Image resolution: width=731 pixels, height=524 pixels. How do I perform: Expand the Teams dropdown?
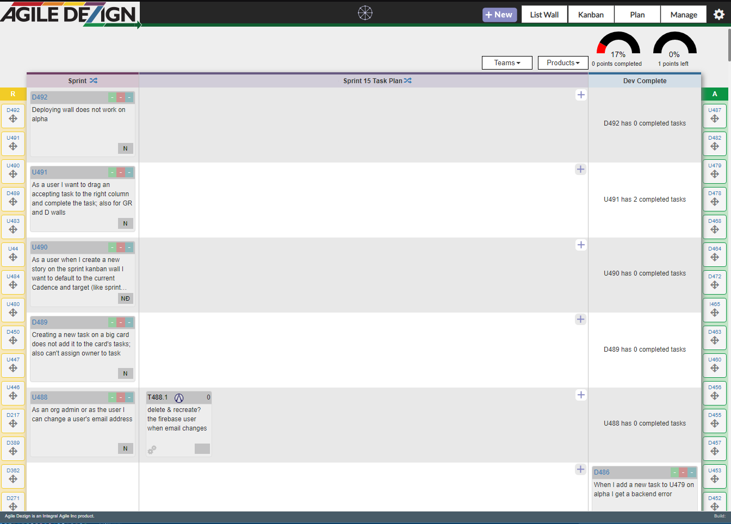(x=507, y=63)
